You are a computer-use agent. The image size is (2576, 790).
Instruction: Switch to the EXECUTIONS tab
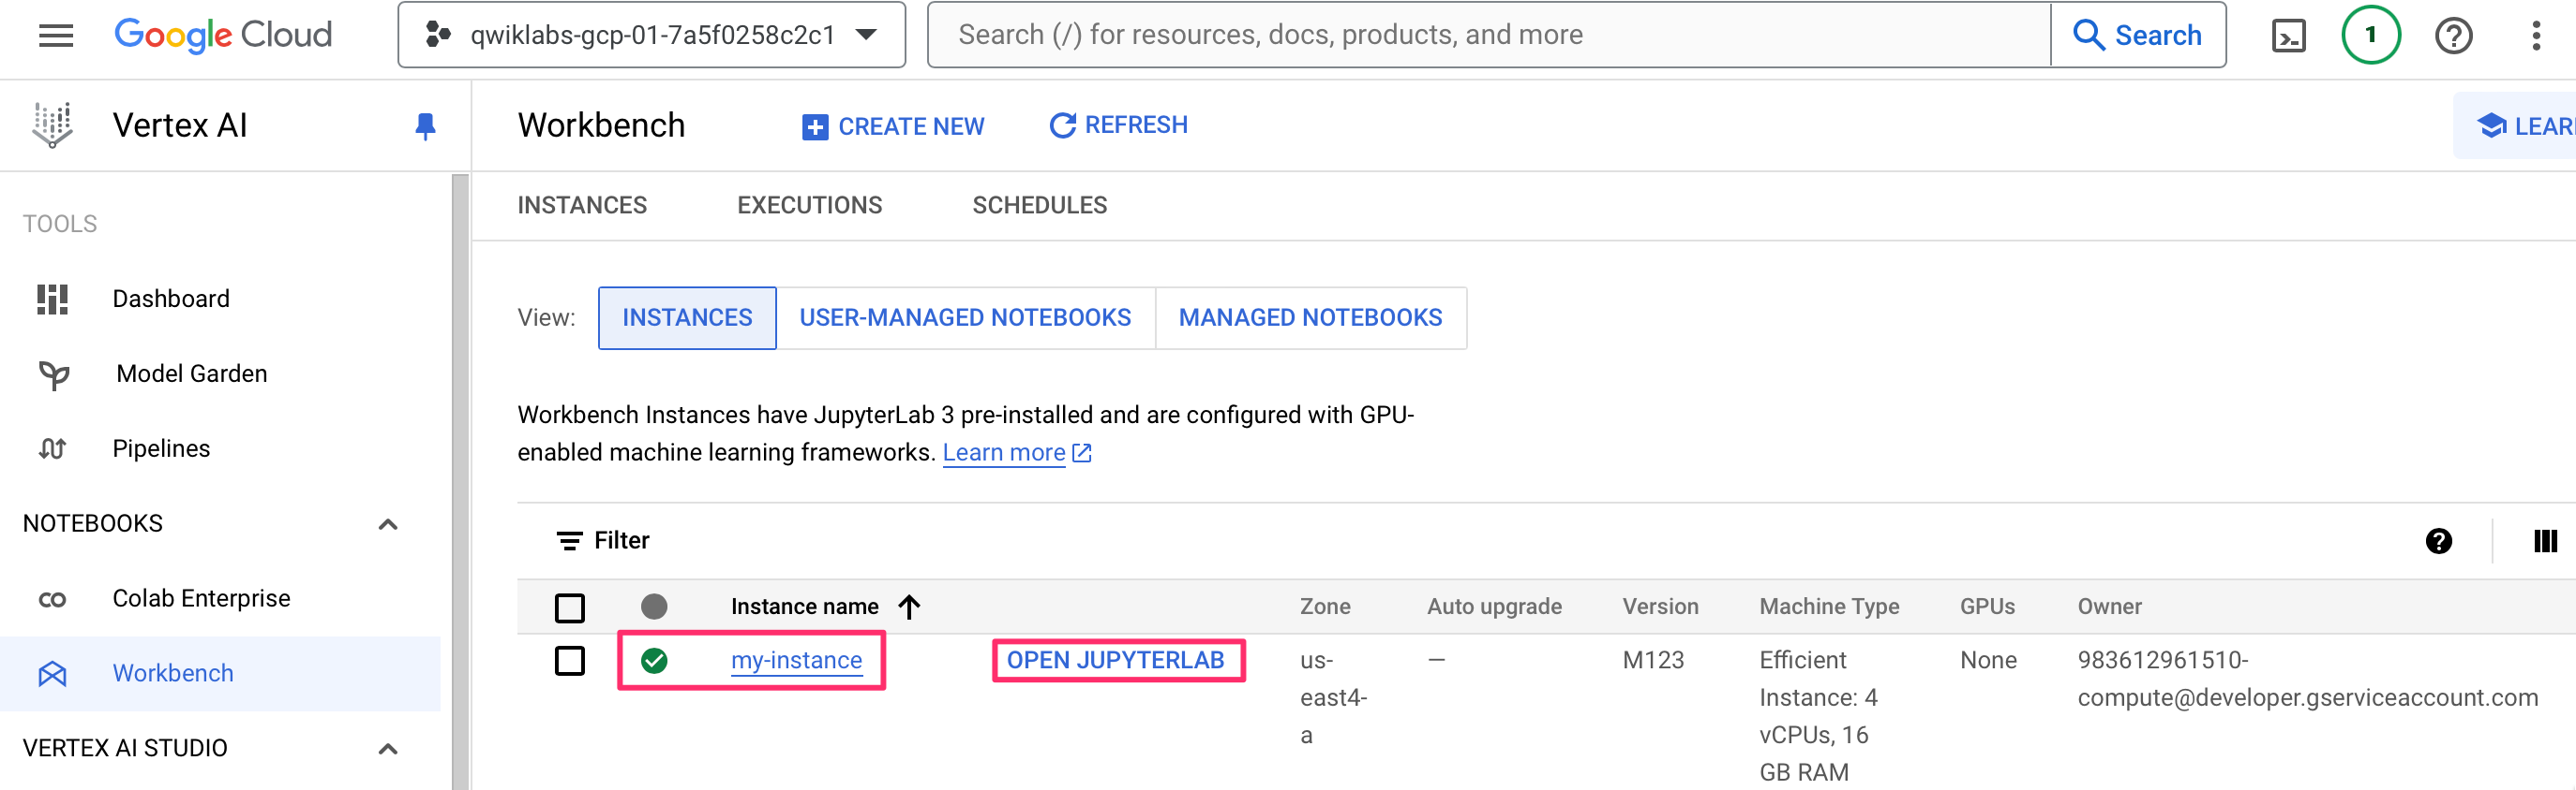[x=809, y=205]
